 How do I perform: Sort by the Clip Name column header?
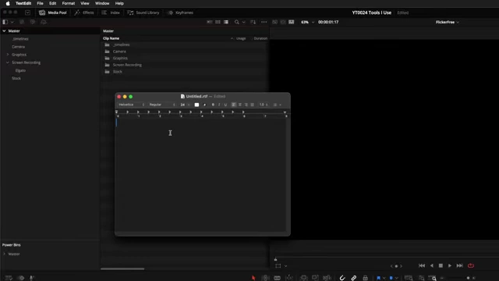[111, 38]
